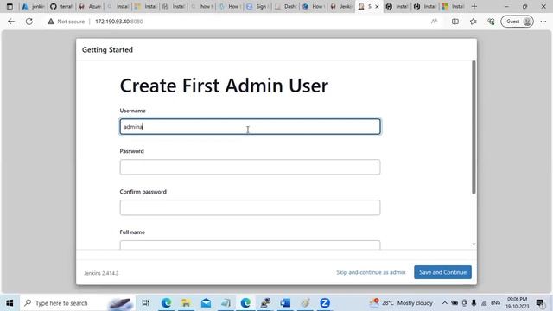Click the network icon in system tray
Viewport: 553px width, 311px height.
(x=484, y=303)
